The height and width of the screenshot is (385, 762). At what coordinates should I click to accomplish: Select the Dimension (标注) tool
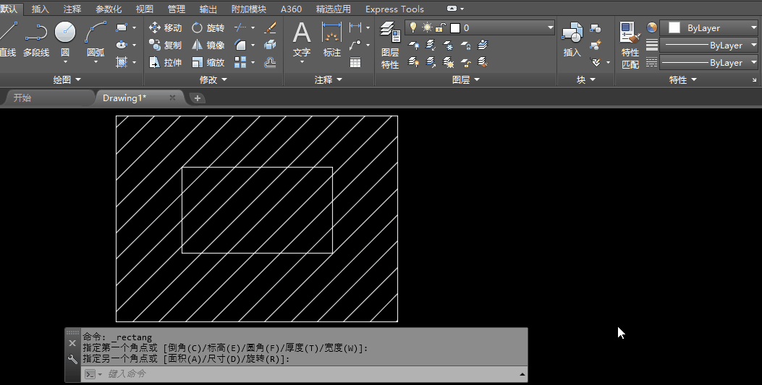tap(331, 33)
